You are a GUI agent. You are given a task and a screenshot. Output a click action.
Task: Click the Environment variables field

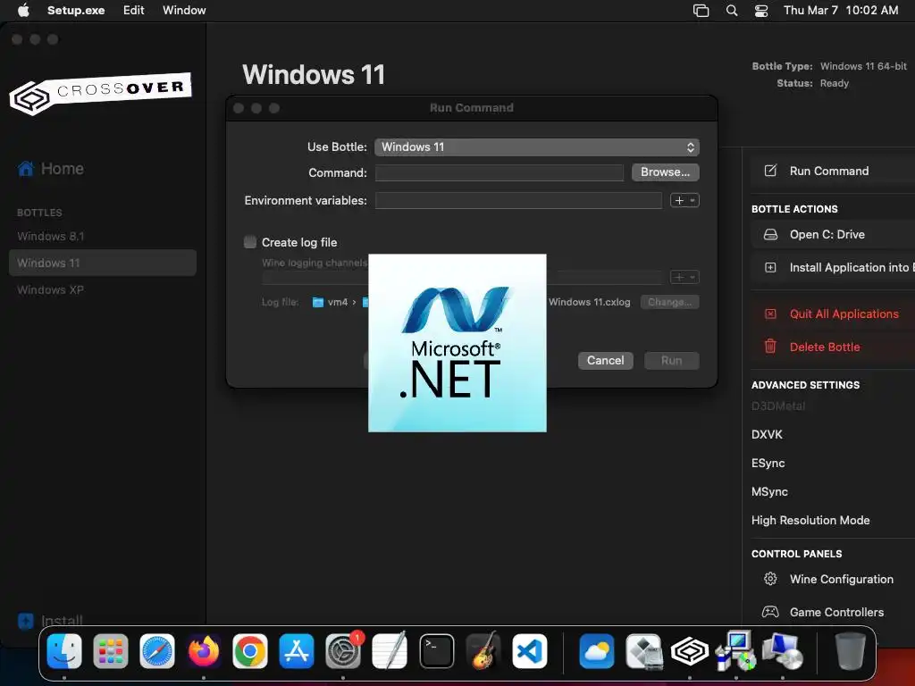click(x=519, y=200)
